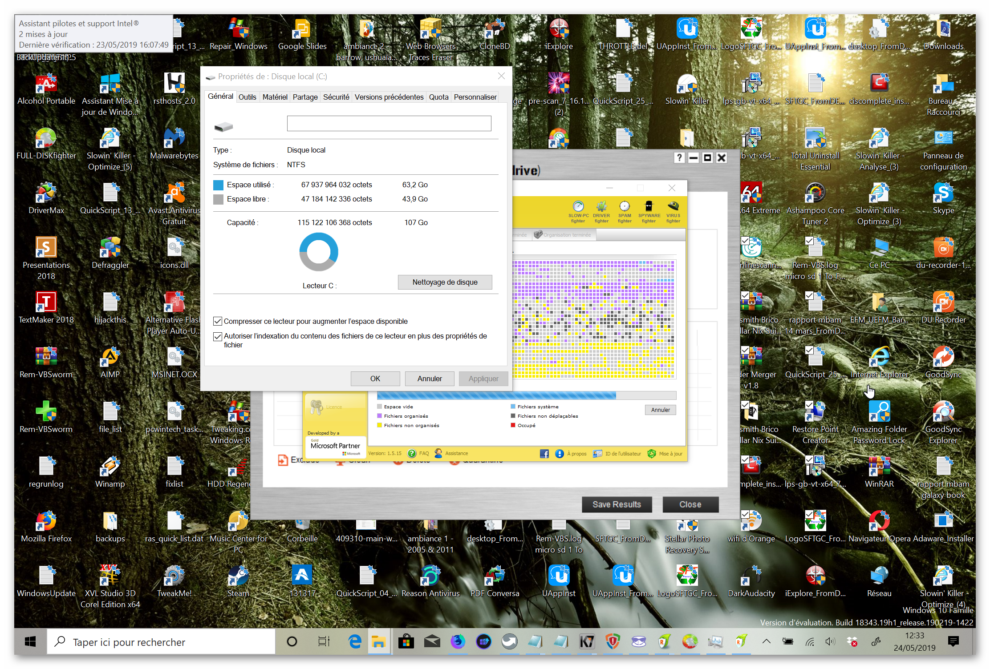The width and height of the screenshot is (990, 669).
Task: Open the Google Slides desktop icon
Action: [302, 35]
